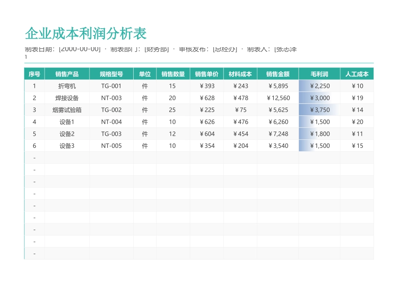Viewport: 407px width, 288px height.
Task: Click the product cell 折弯机
Action: pos(66,86)
